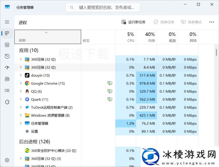Click the 后台进程 (126) group heading
Screen dimensions: 219x167
click(34, 142)
